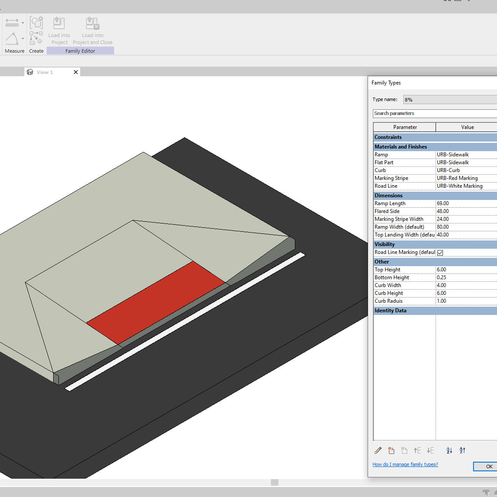This screenshot has height=497, width=497.
Task: Sort parameters in descending order
Action: 462,450
